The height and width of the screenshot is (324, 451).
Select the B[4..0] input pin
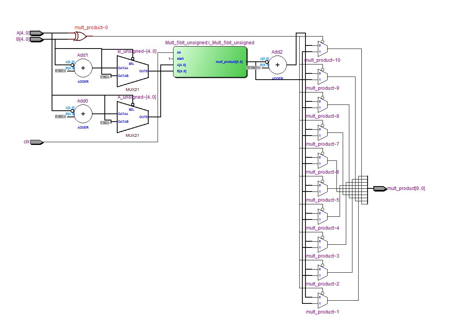tap(36, 40)
